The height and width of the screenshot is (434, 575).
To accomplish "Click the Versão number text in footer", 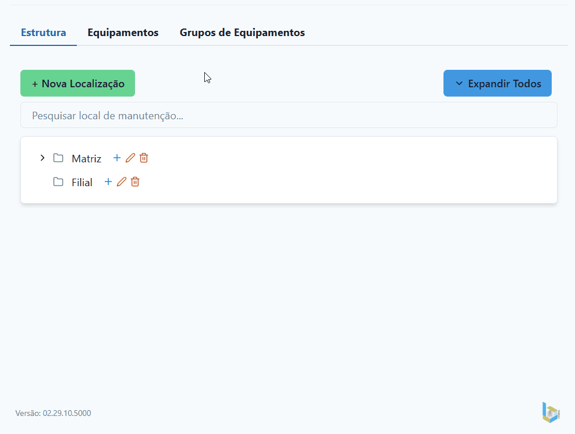I will (x=53, y=413).
